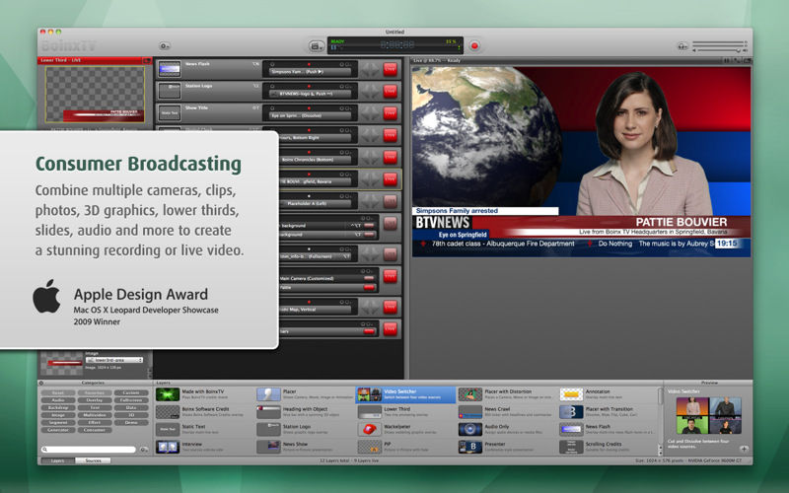Click the live output video preview
This screenshot has height=493, width=789.
pos(581,162)
